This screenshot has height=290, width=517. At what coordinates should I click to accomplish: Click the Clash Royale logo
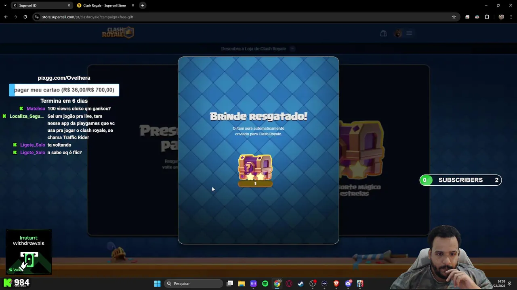point(118,33)
